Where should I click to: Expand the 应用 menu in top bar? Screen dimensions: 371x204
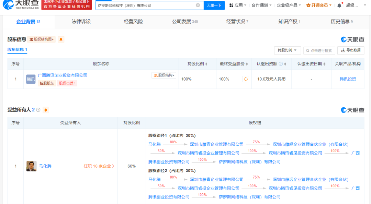(238, 5)
